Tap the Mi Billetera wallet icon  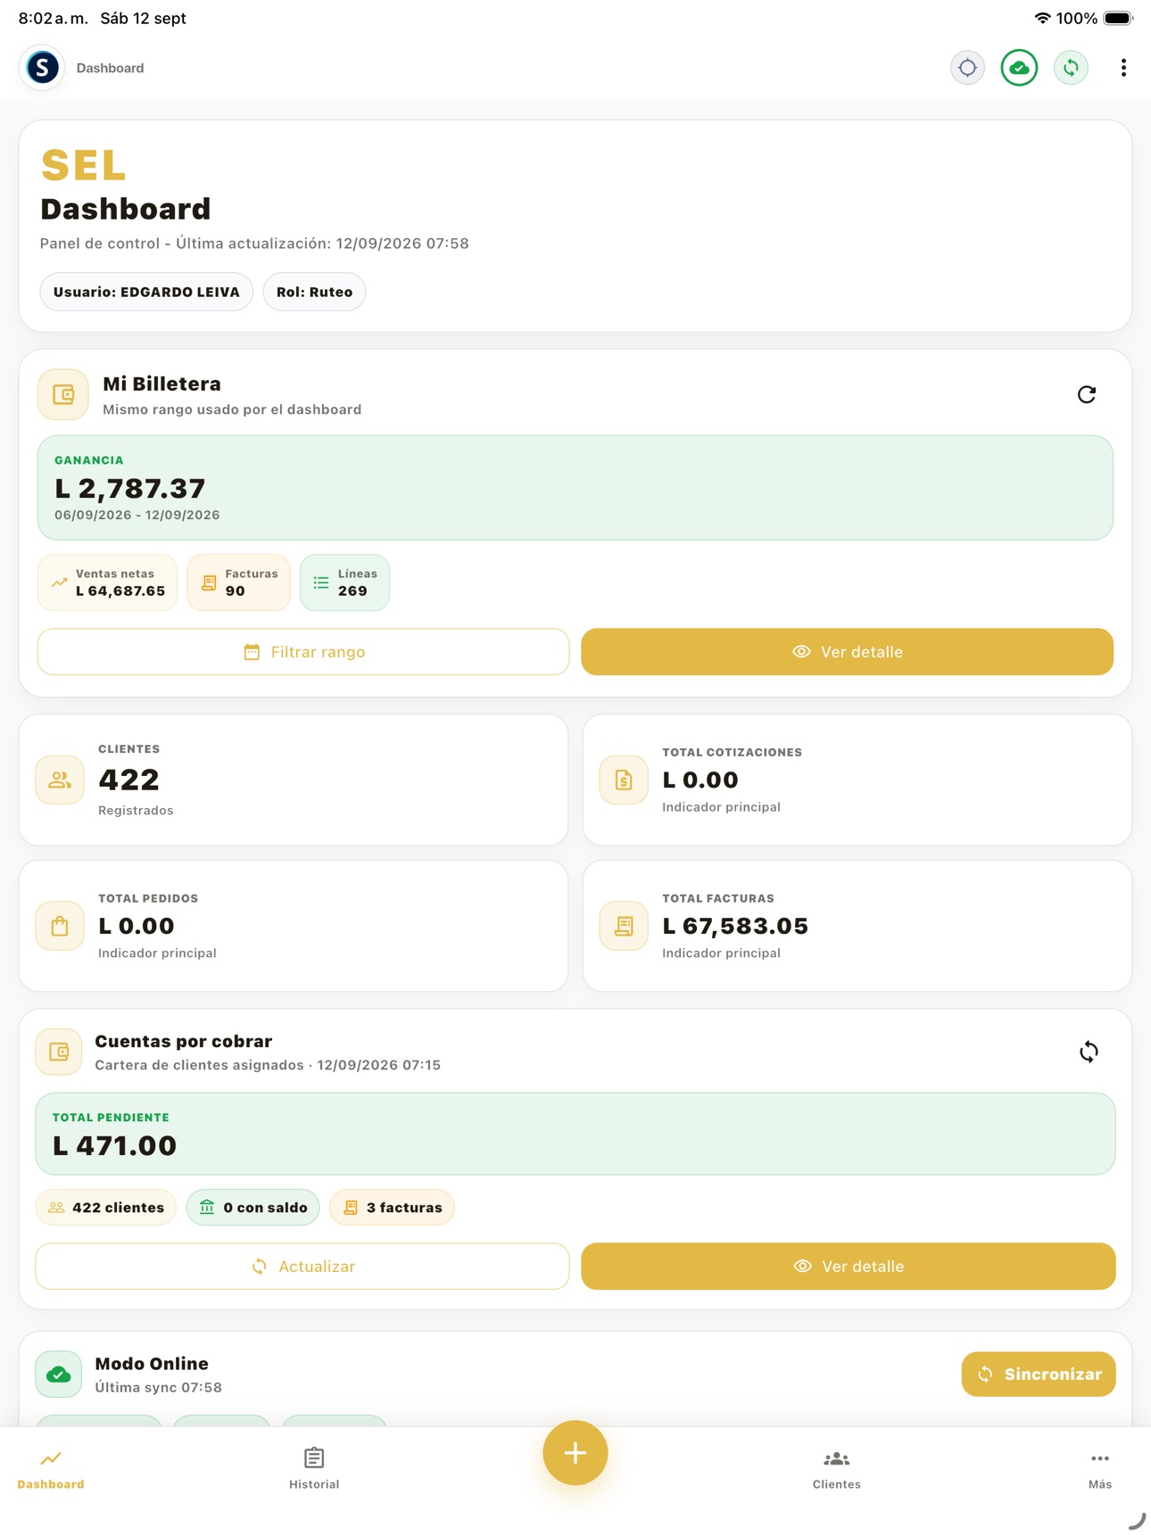[63, 394]
